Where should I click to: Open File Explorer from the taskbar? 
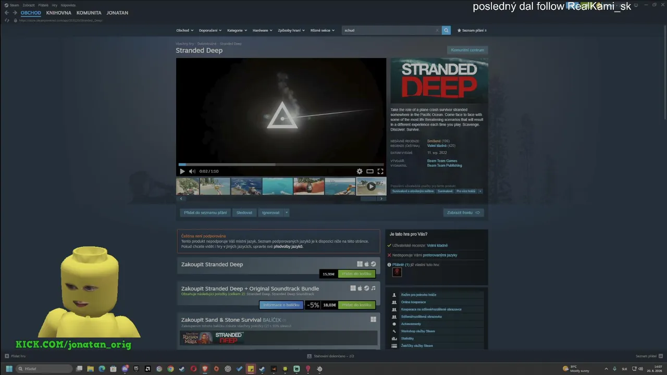(90, 369)
